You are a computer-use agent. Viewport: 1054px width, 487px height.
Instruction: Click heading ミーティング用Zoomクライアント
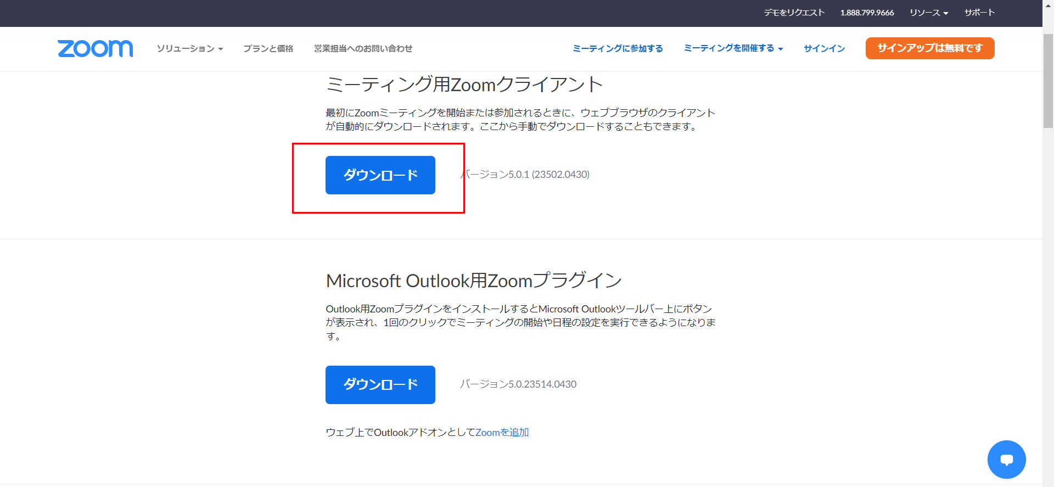(x=464, y=85)
